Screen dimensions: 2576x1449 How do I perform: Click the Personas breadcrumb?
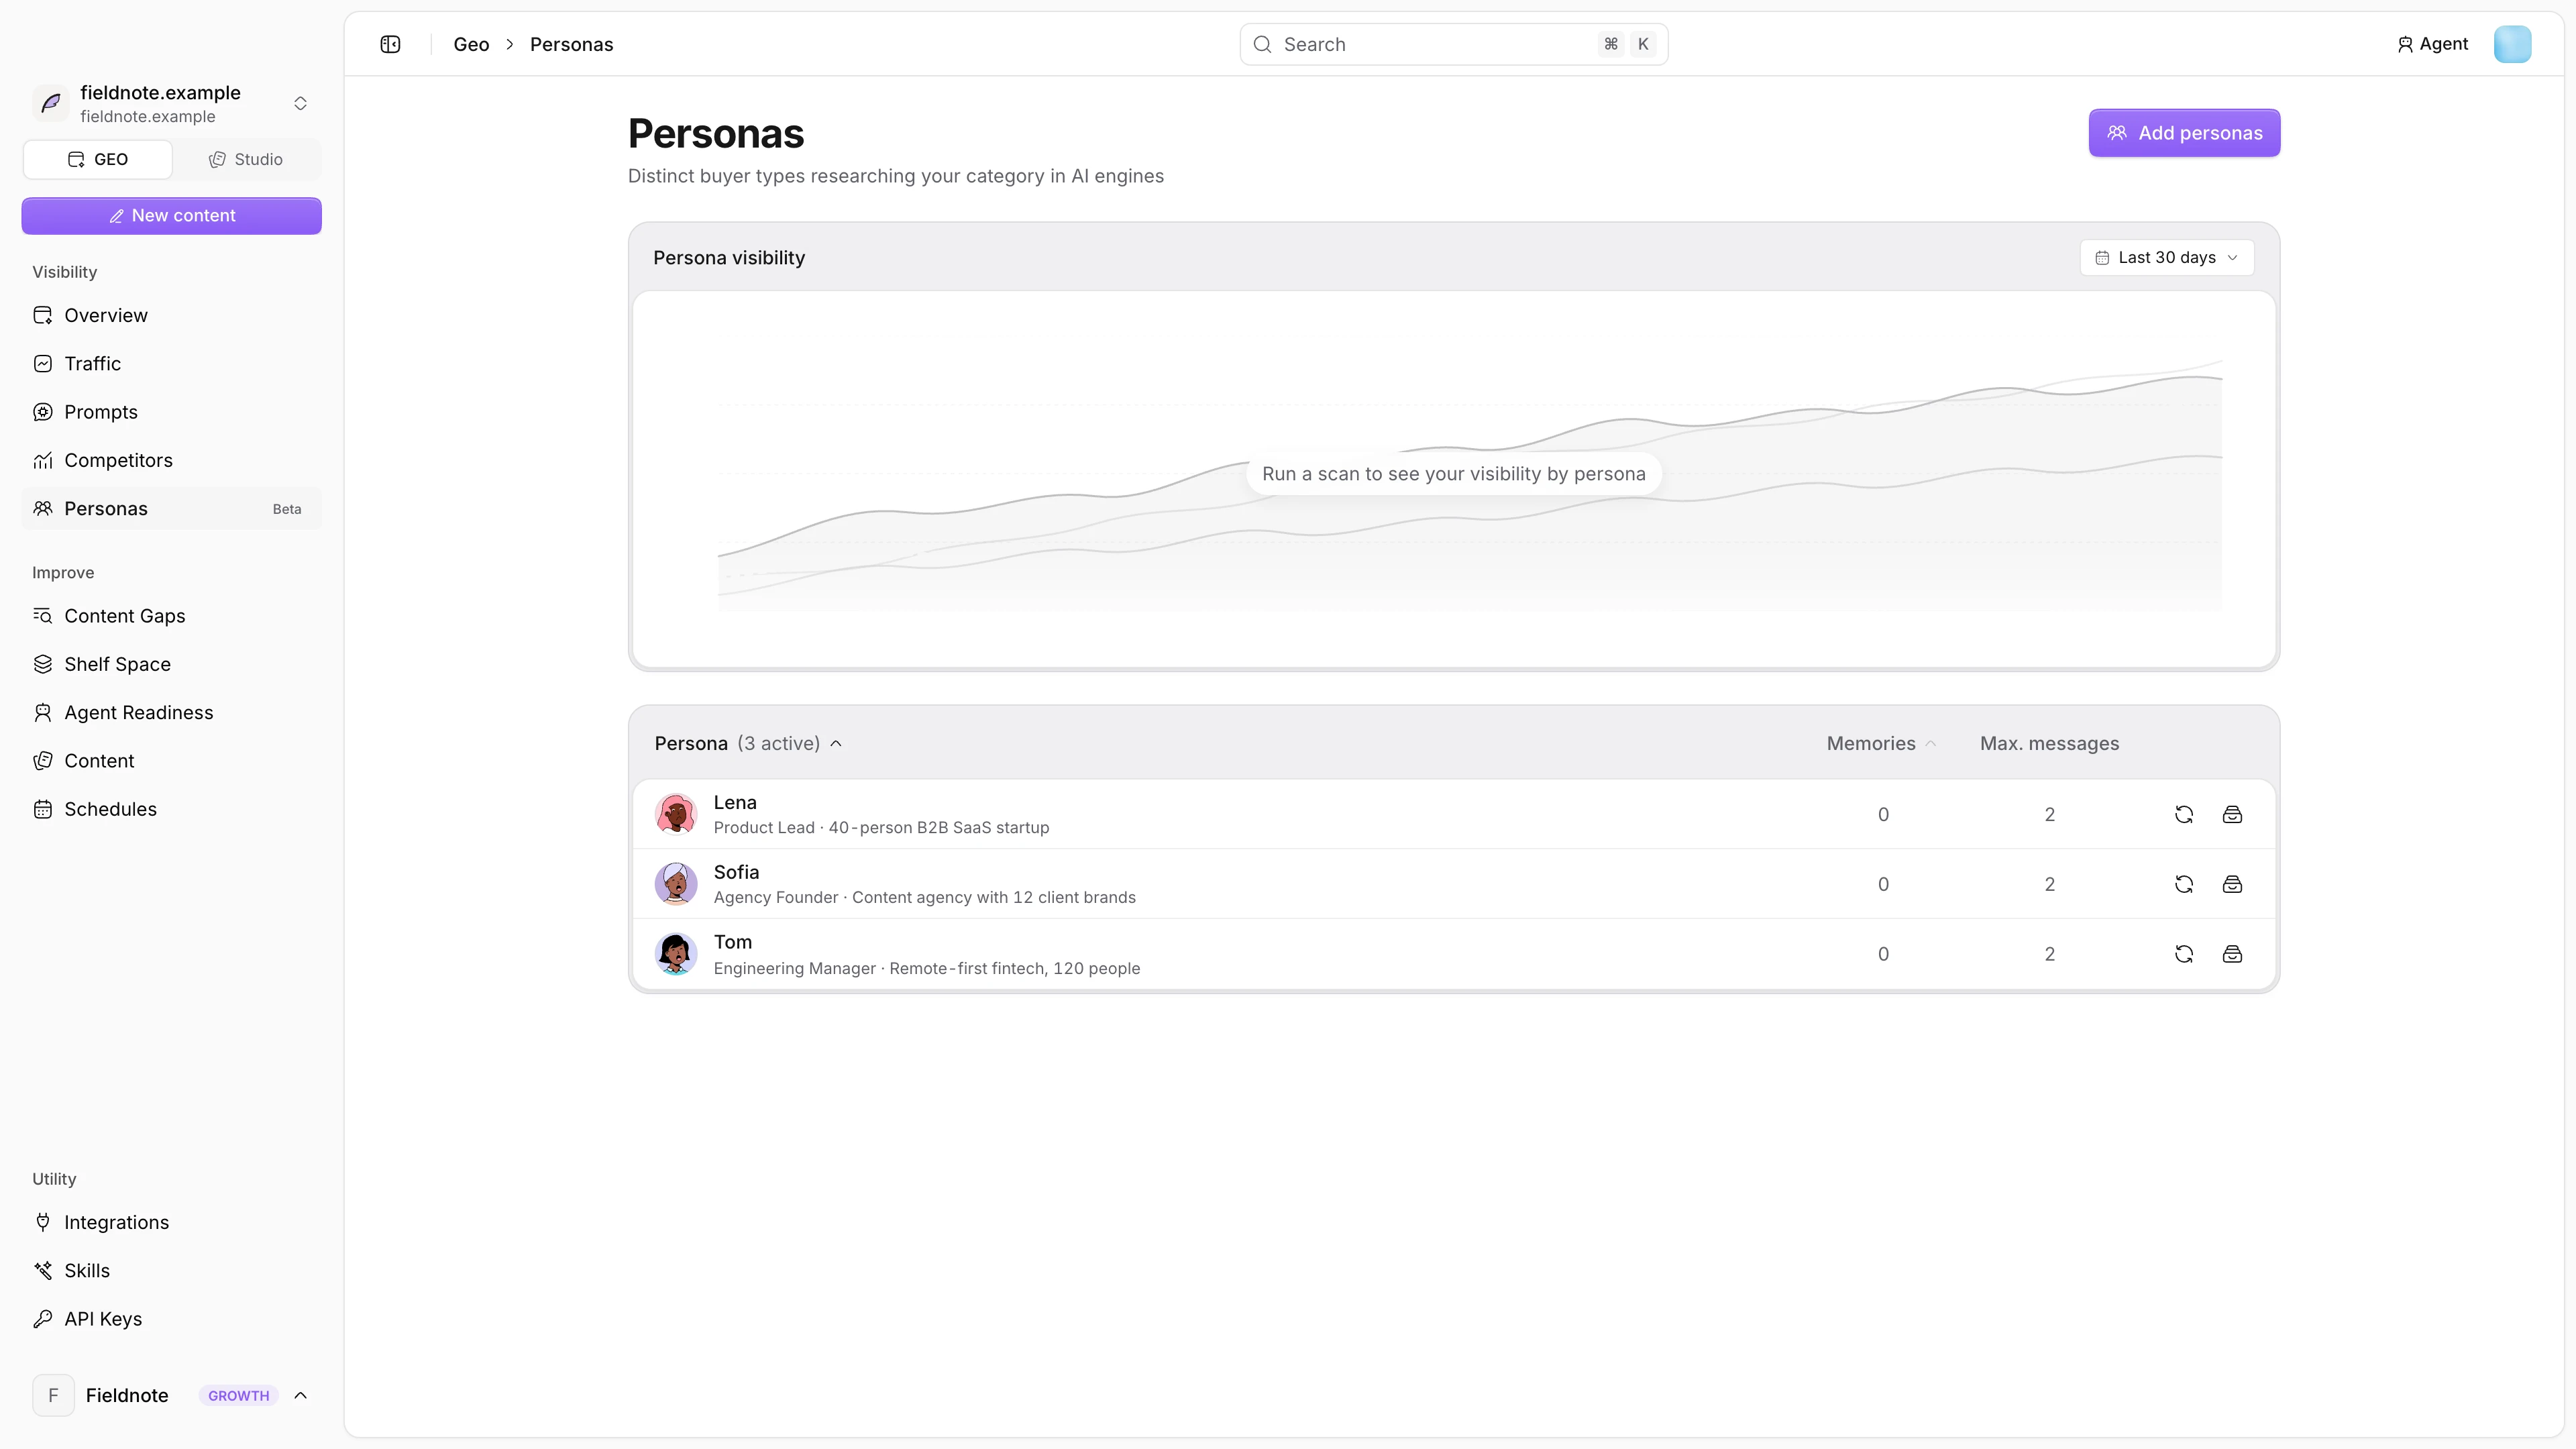click(x=572, y=44)
